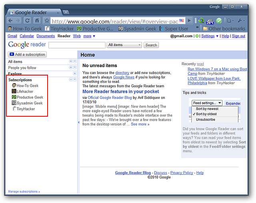This screenshot has height=203, width=256.
Task: Click the green checkmark extension icon
Action: pyautogui.click(x=219, y=20)
